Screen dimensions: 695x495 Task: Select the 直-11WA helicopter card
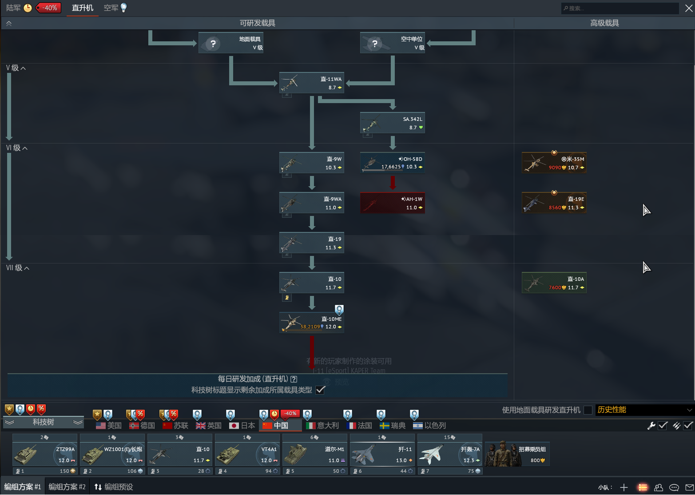tap(312, 83)
